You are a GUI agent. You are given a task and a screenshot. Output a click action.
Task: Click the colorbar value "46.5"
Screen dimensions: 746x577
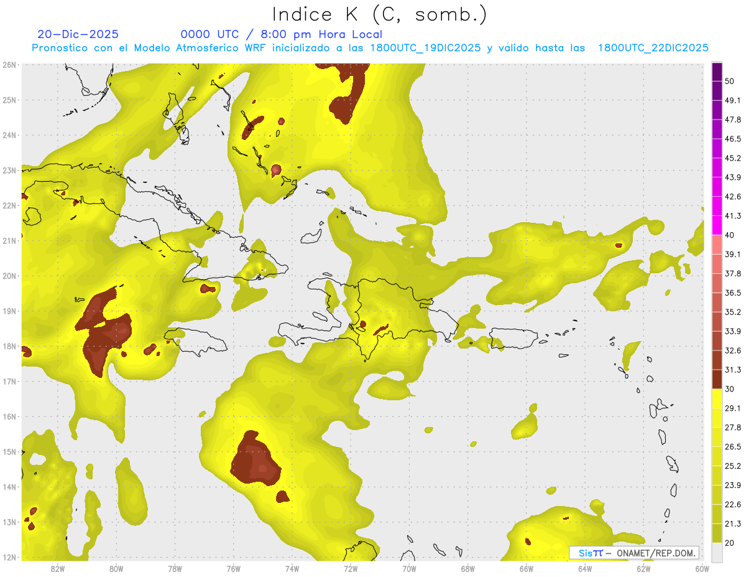pyautogui.click(x=733, y=139)
